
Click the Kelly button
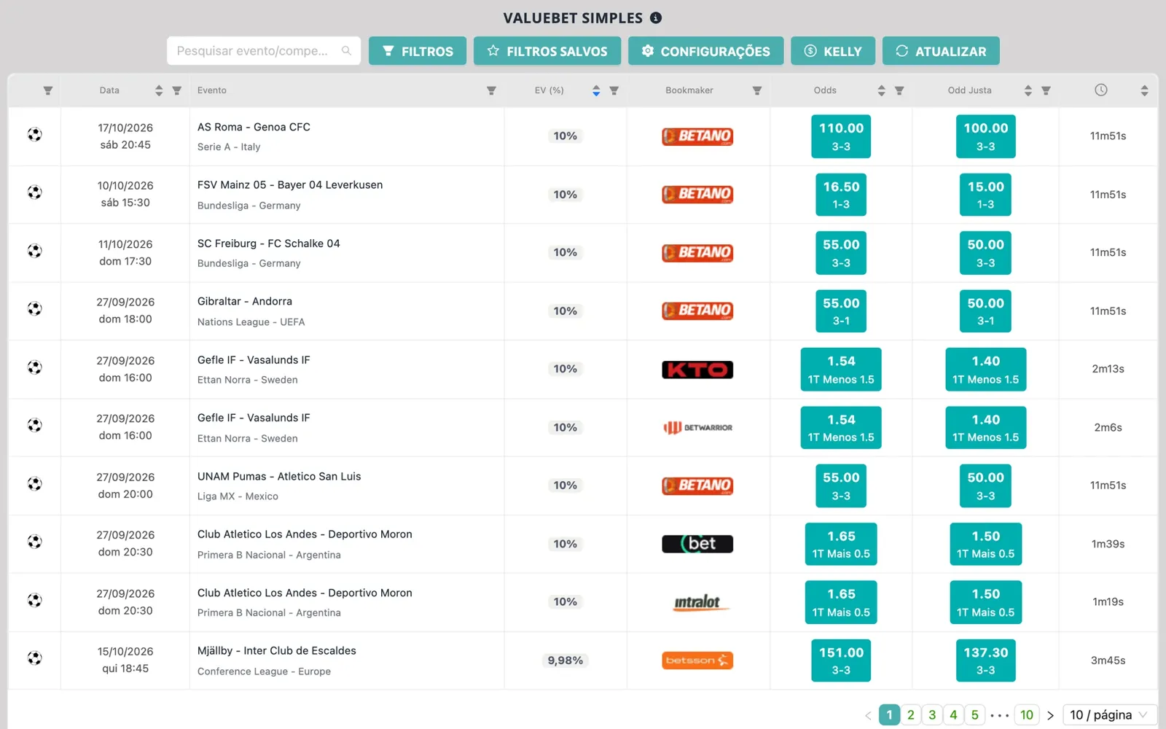[833, 51]
